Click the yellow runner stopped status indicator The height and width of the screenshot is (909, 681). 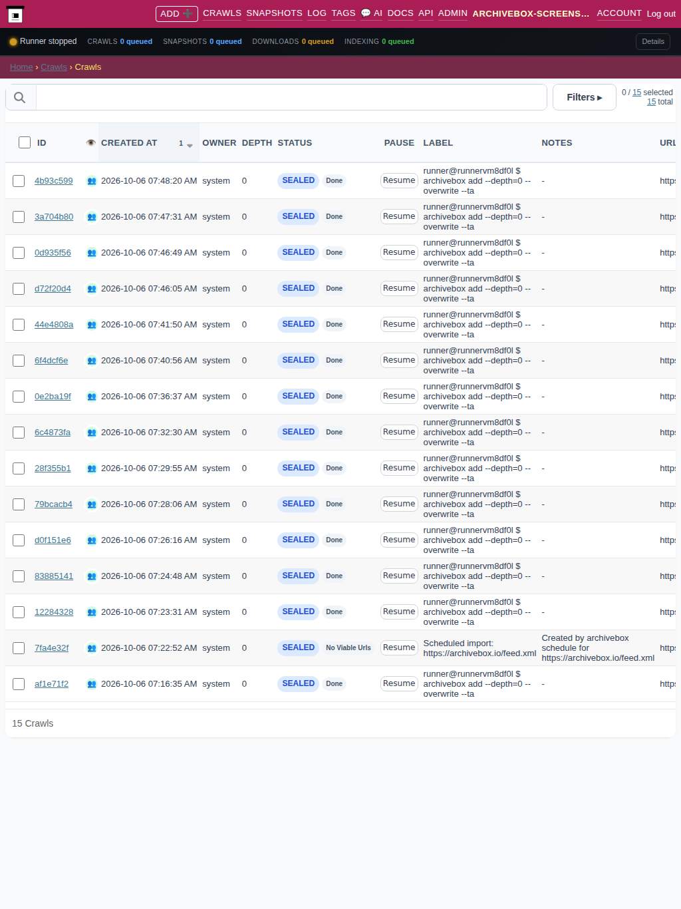pyautogui.click(x=13, y=41)
